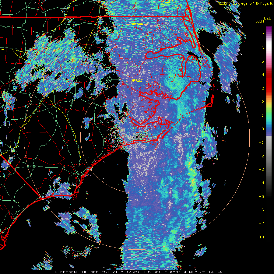Click the 'TH' label on the color scale
274x274 pixels.
click(262, 237)
